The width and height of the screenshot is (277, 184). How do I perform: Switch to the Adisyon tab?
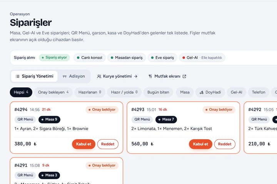tap(74, 76)
